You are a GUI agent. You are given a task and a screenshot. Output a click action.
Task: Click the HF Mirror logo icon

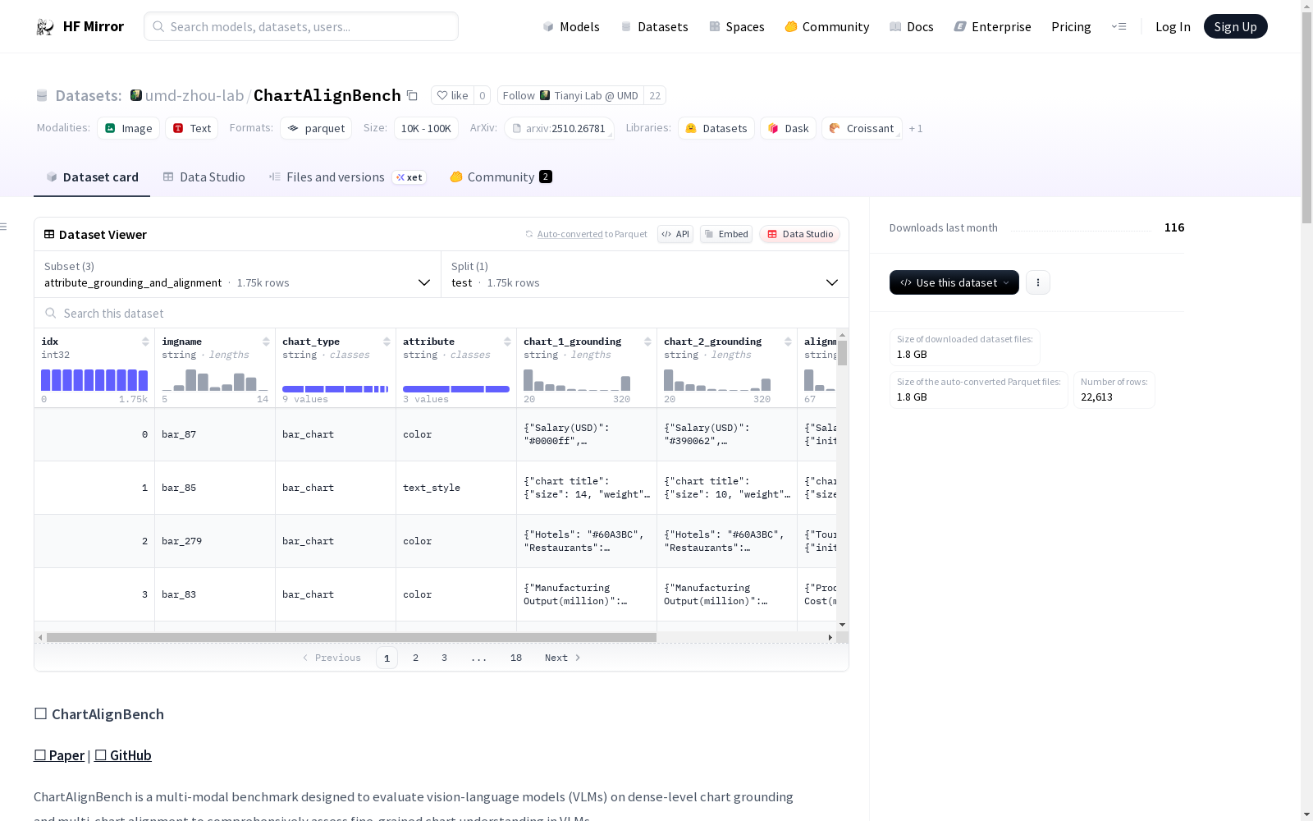point(45,26)
